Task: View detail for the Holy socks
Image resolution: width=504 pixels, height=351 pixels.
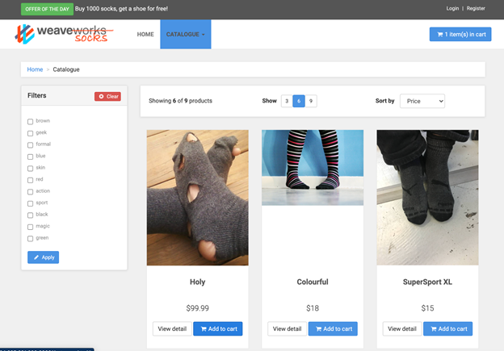Action: [x=172, y=328]
